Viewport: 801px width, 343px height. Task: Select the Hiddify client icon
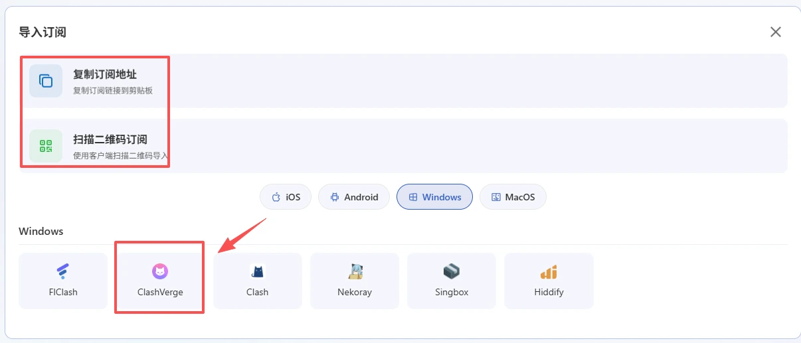click(549, 271)
